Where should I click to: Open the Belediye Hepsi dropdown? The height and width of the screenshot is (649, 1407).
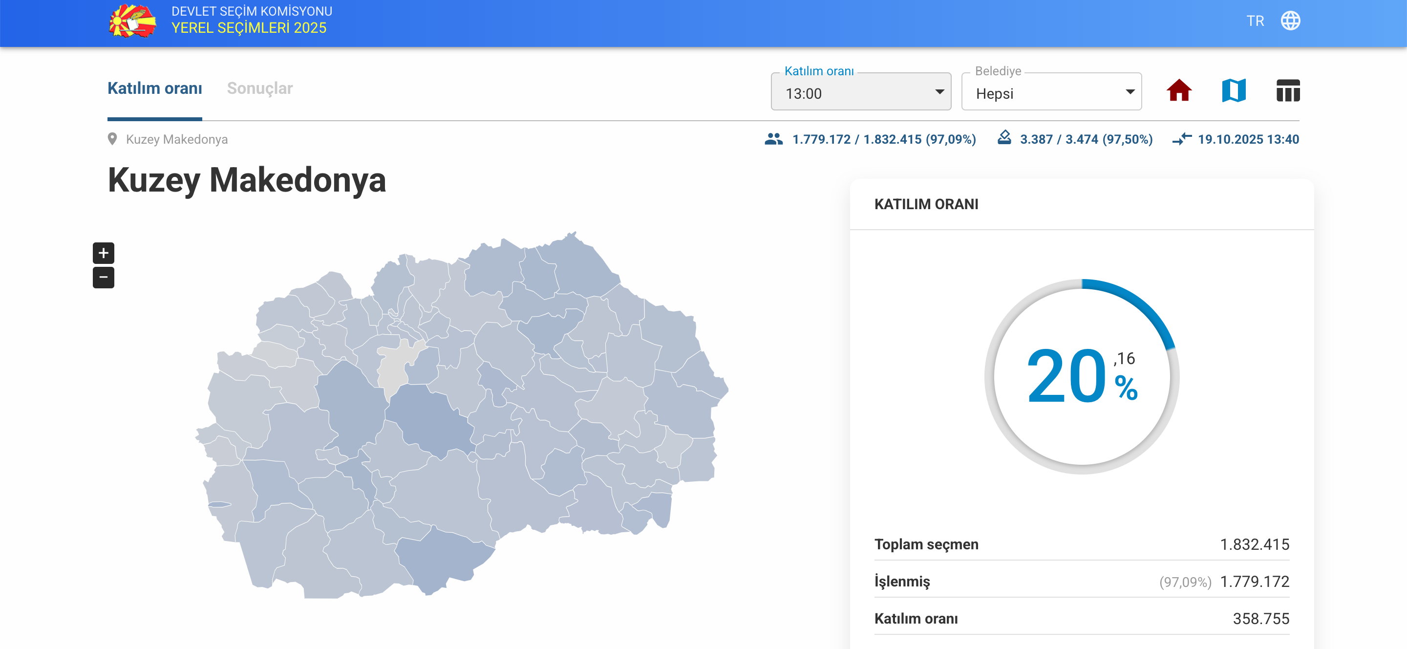(1051, 92)
